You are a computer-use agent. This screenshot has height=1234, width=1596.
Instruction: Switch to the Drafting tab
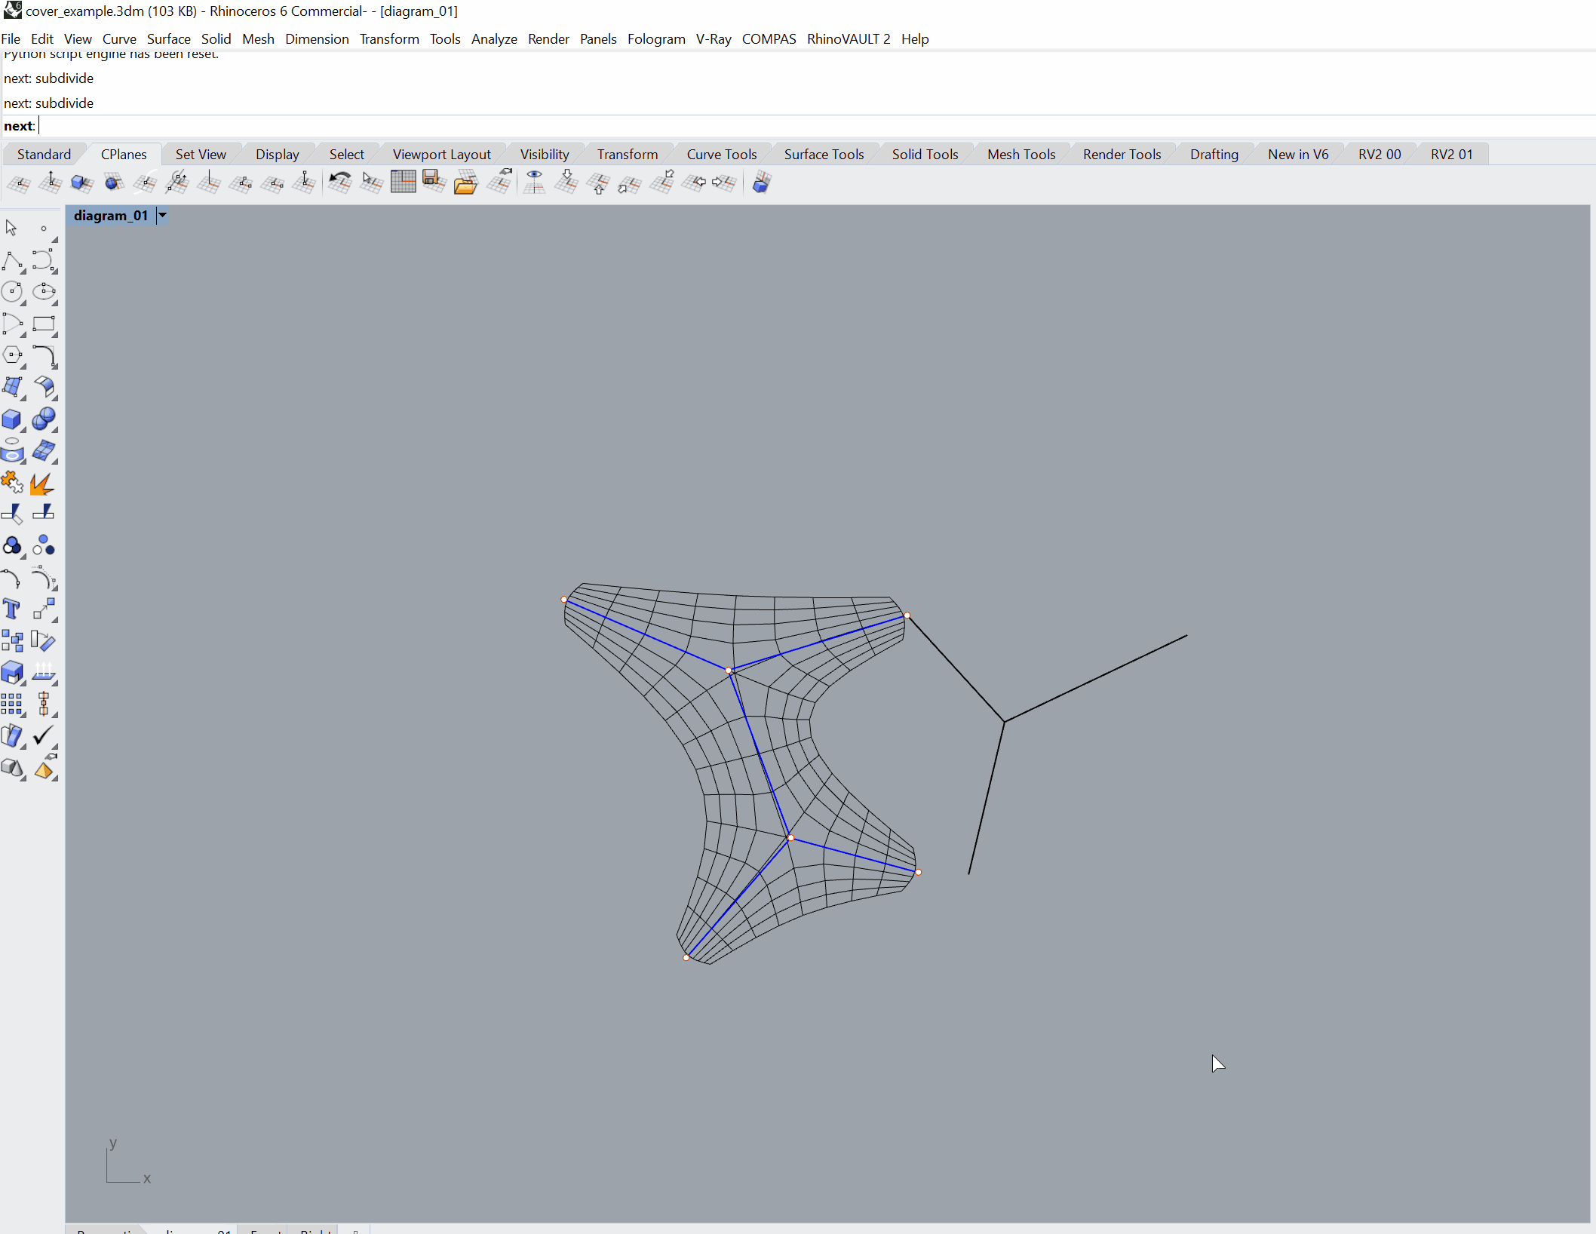1214,155
